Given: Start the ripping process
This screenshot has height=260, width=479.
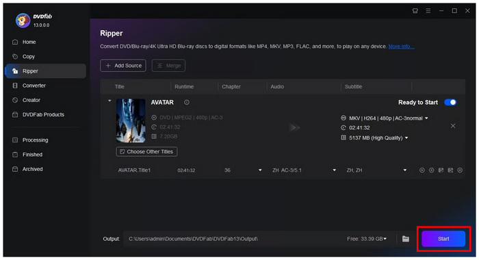Looking at the screenshot, I should click(x=443, y=239).
